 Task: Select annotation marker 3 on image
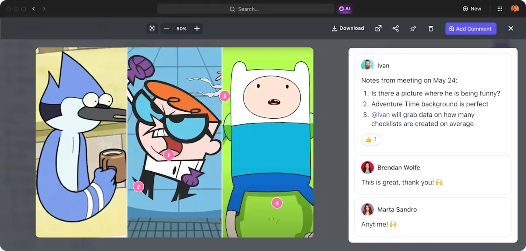click(x=224, y=95)
